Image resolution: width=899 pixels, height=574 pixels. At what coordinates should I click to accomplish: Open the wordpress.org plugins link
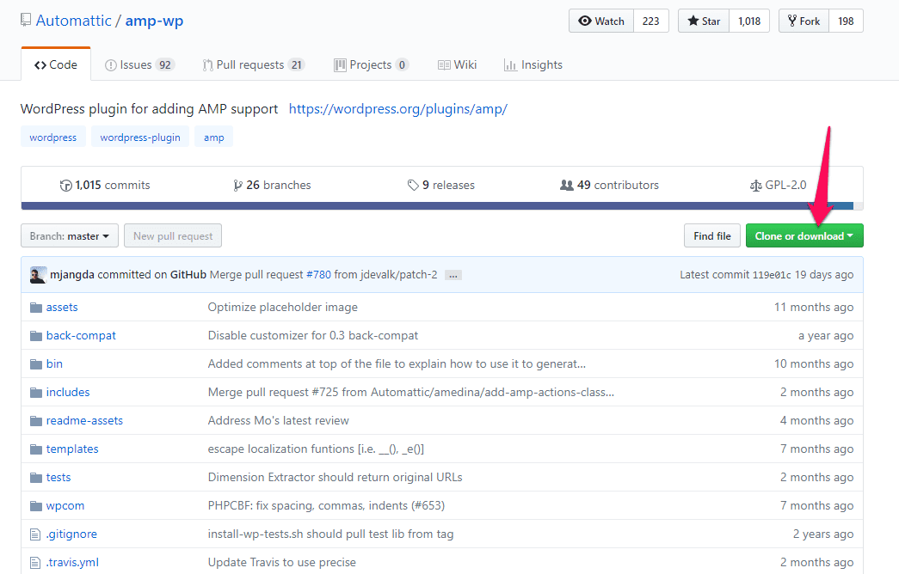coord(397,109)
